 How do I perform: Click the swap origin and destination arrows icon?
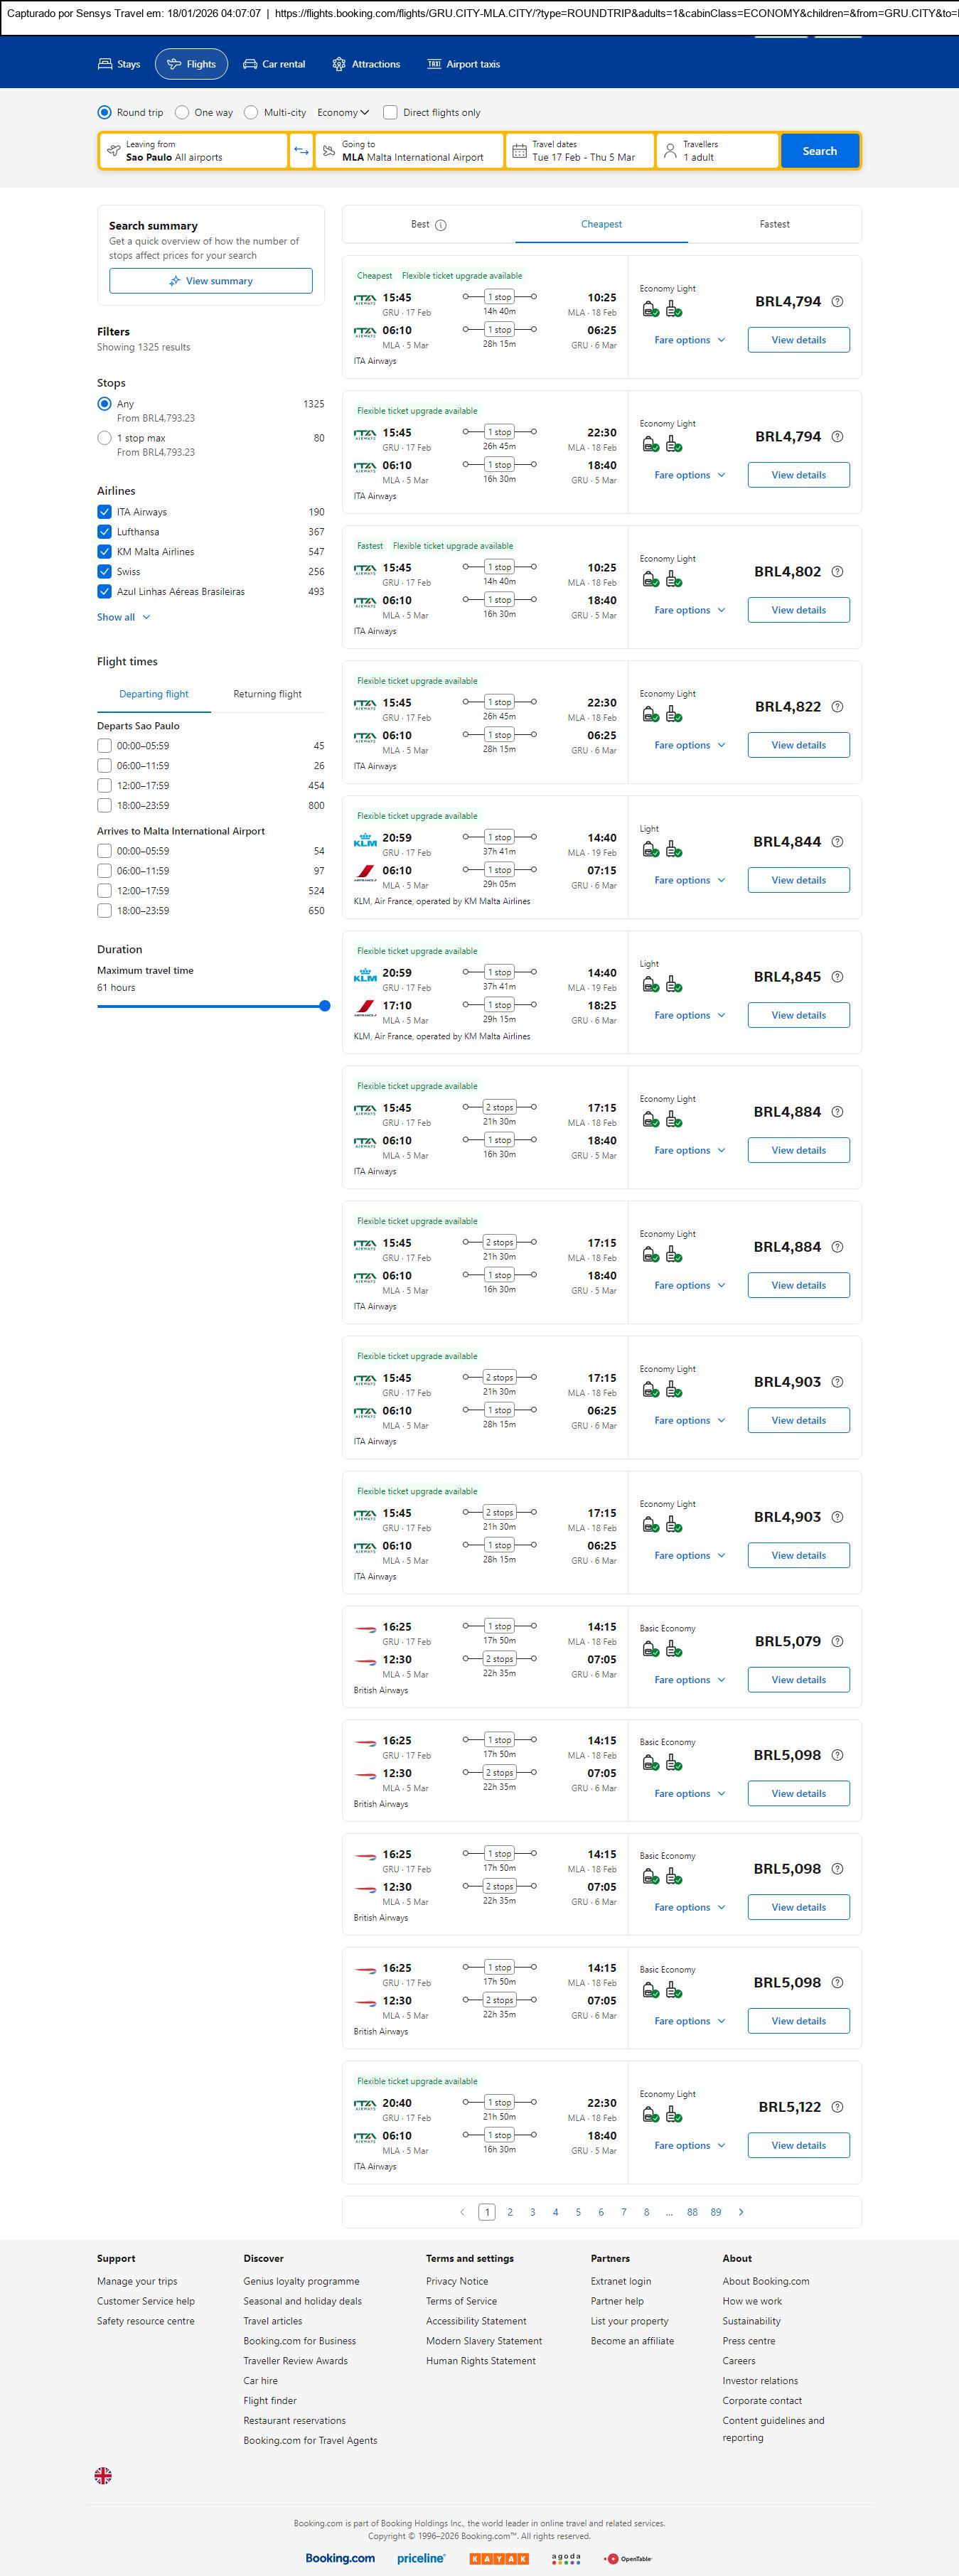tap(301, 151)
